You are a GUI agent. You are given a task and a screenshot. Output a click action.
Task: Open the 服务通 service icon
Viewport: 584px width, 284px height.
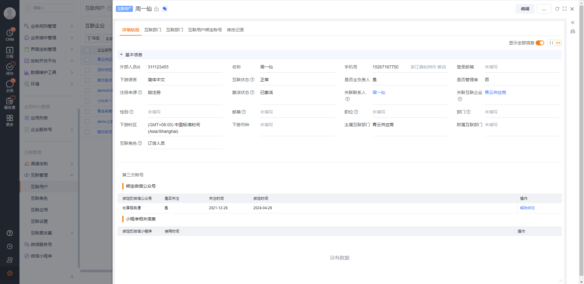(10, 103)
